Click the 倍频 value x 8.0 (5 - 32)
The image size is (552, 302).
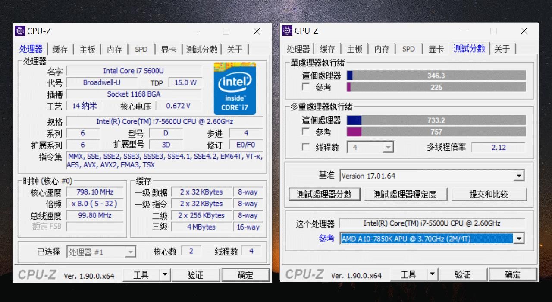point(95,204)
